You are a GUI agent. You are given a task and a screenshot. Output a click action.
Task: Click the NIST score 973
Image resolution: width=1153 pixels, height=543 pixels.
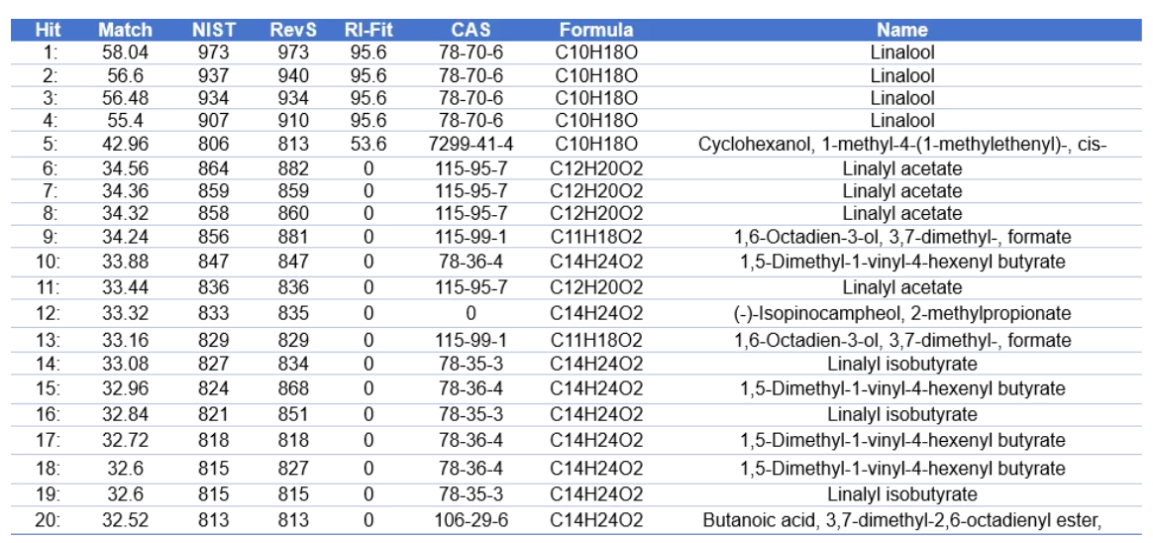[213, 53]
